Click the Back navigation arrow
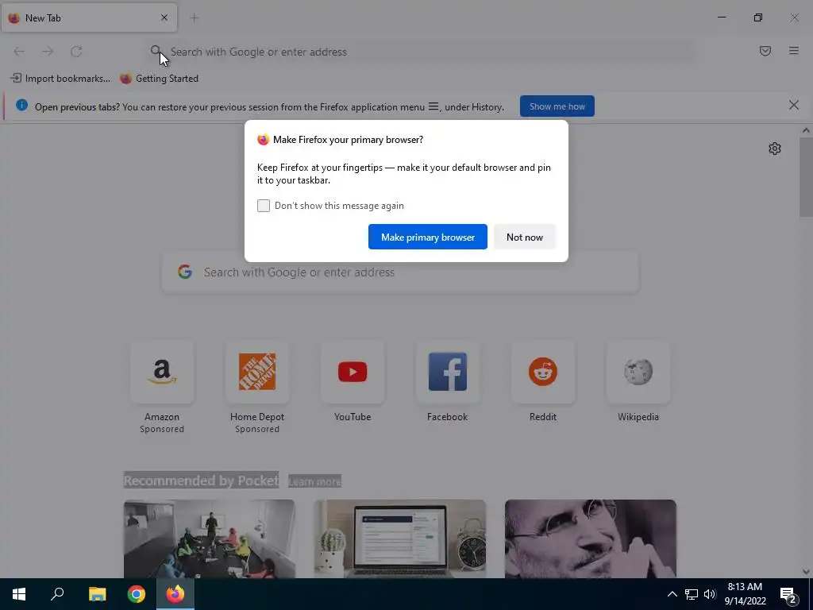Image resolution: width=813 pixels, height=610 pixels. point(19,52)
